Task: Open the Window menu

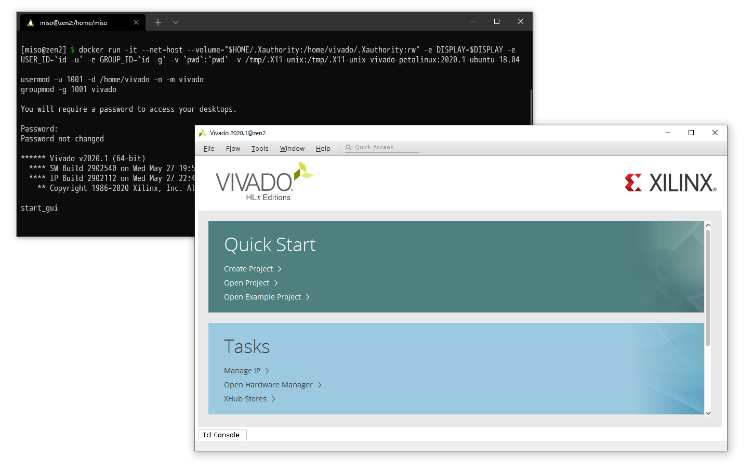Action: coord(292,148)
